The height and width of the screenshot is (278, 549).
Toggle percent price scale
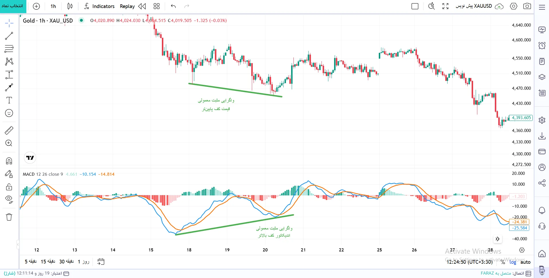coord(503,262)
